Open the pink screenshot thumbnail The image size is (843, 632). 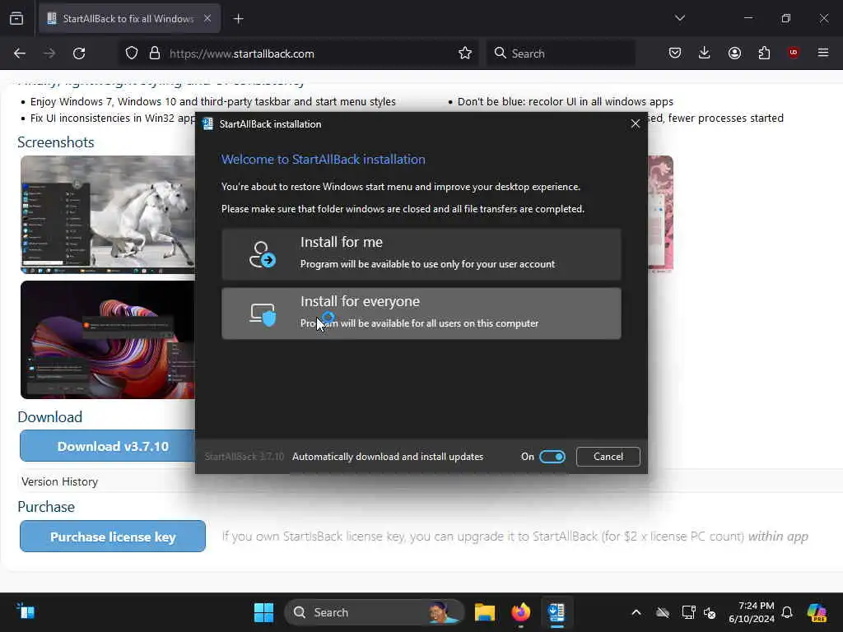coord(660,213)
